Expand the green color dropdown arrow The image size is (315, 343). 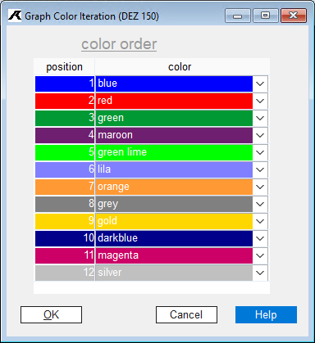click(260, 118)
